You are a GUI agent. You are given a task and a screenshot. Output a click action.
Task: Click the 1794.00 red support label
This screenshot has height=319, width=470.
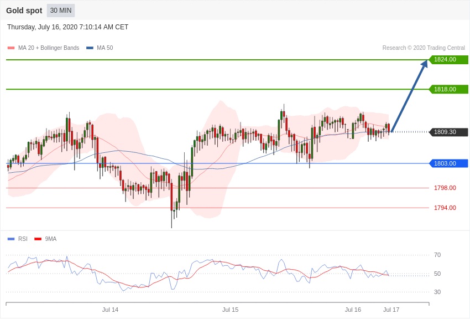(x=445, y=208)
